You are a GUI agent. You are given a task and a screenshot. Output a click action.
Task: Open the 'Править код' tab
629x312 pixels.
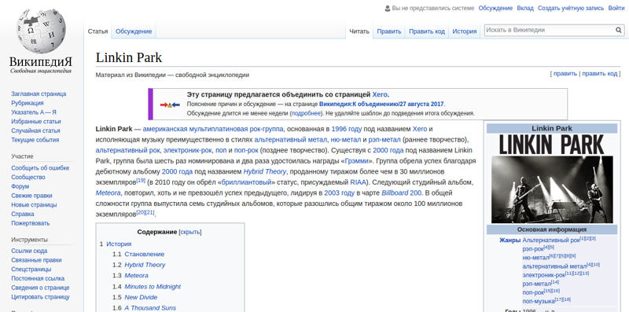click(427, 31)
